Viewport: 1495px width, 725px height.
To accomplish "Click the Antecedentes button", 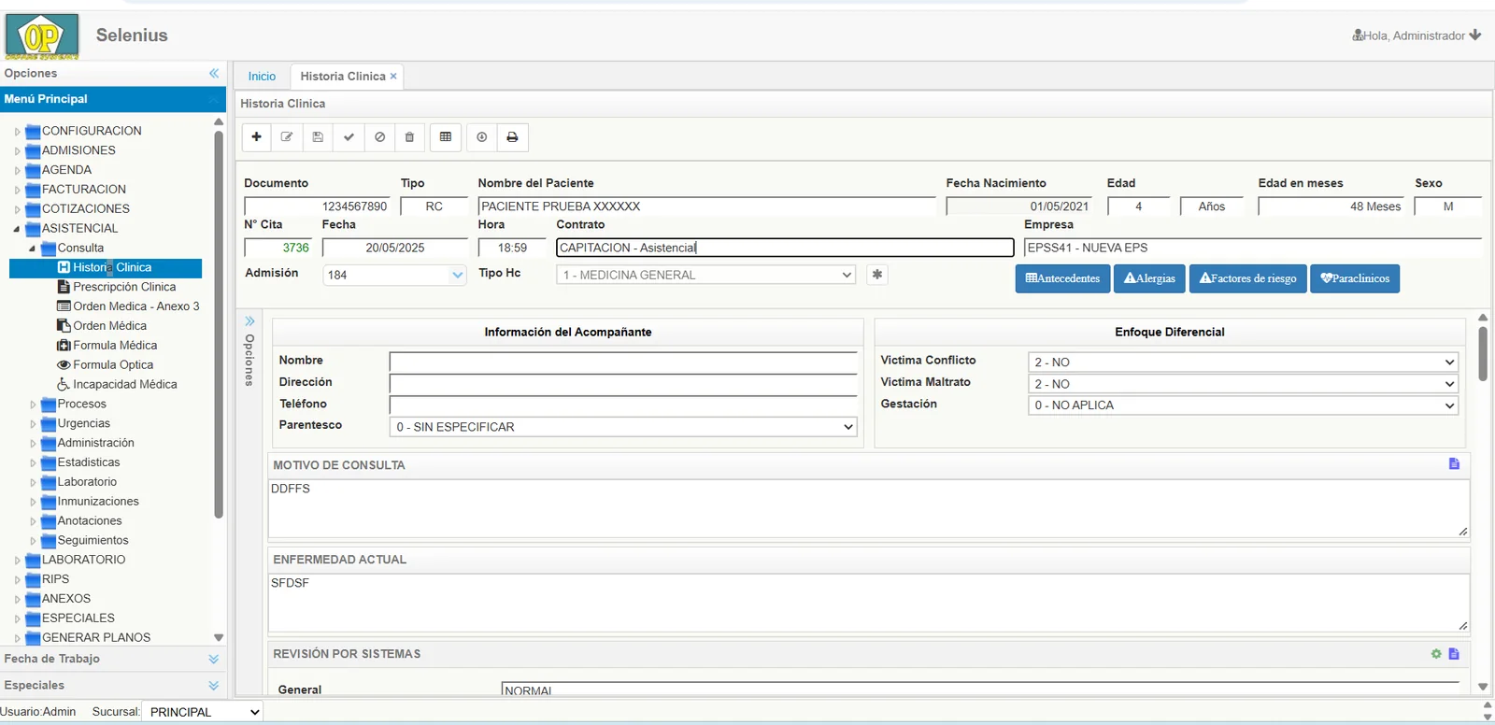I will click(x=1062, y=278).
